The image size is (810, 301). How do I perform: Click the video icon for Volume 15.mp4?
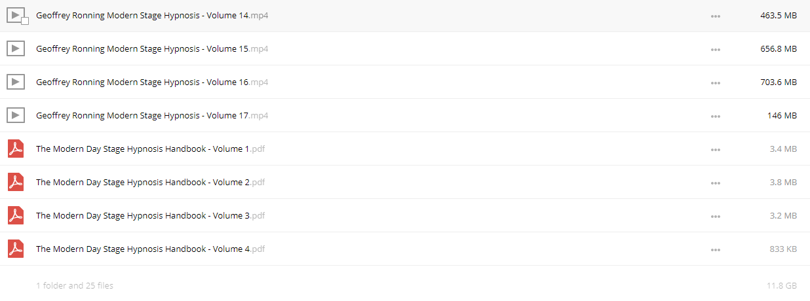click(16, 48)
